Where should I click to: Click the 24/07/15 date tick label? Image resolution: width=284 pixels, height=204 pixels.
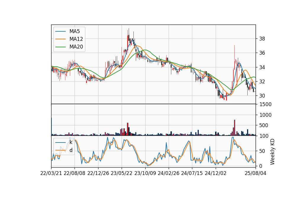coord(192,173)
